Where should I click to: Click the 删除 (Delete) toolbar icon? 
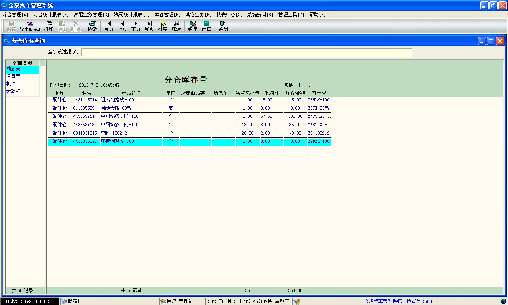[x=76, y=26]
